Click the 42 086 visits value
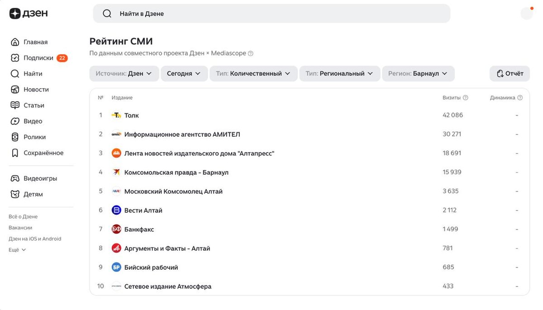The height and width of the screenshot is (310, 543). click(x=453, y=115)
